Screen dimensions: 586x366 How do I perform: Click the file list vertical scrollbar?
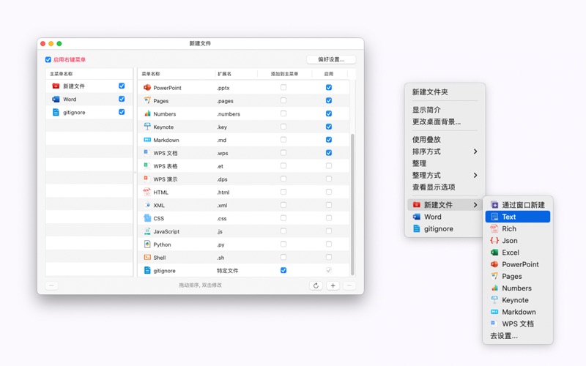(x=352, y=203)
